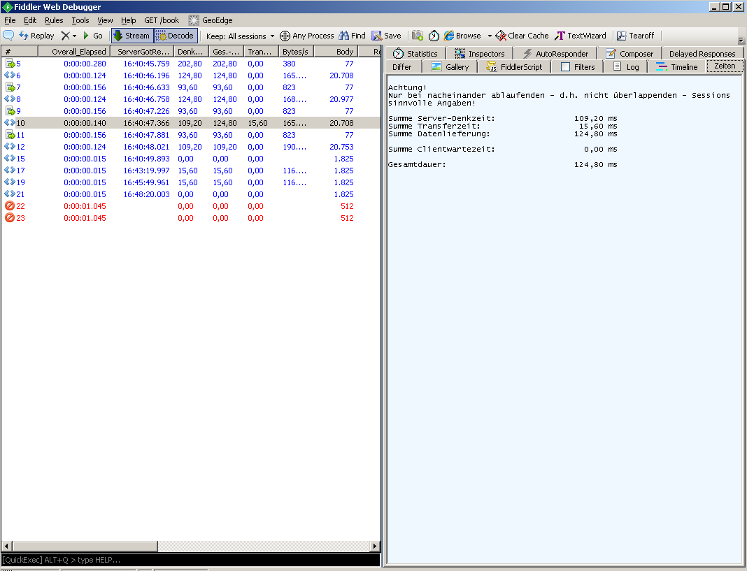Select session 6 in the list
The height and width of the screenshot is (571, 747).
(x=190, y=75)
